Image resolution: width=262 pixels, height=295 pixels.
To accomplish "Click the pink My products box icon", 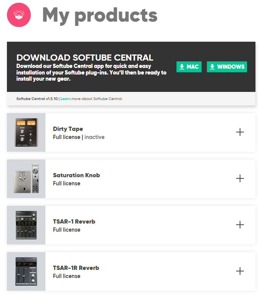I will [19, 15].
